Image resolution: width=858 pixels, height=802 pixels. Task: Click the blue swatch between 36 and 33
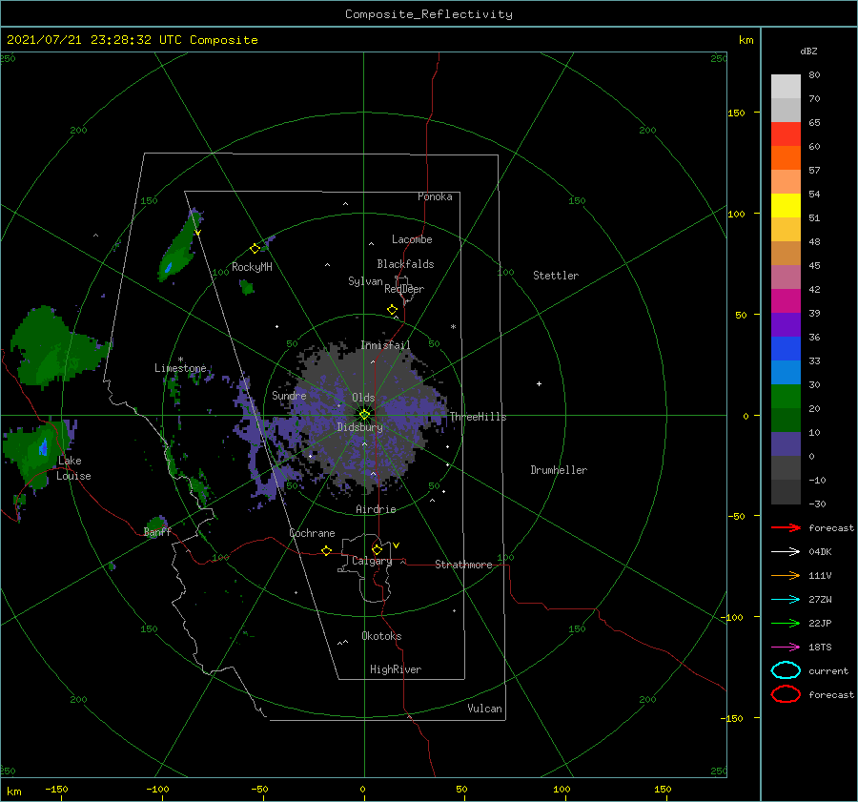coord(786,349)
